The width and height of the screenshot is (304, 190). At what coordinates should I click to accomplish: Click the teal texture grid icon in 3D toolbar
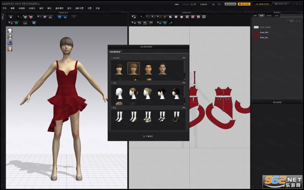(16, 23)
